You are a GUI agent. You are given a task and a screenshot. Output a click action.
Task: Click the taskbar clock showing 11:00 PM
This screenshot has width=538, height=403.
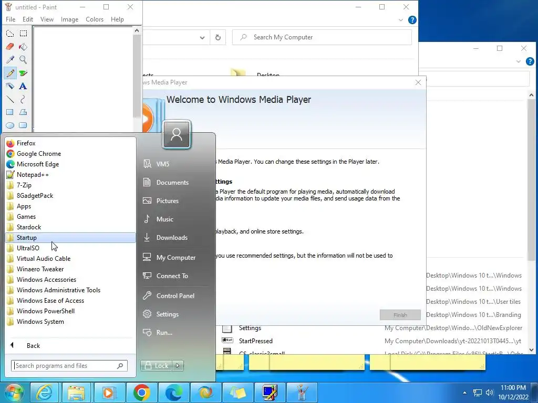pyautogui.click(x=513, y=393)
